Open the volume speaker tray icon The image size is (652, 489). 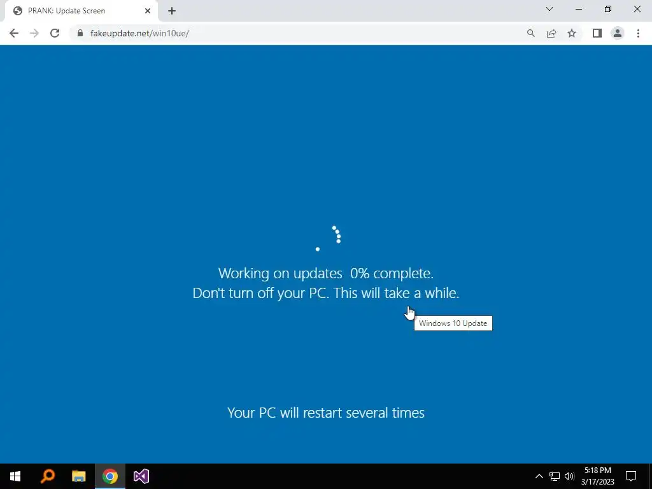(569, 476)
